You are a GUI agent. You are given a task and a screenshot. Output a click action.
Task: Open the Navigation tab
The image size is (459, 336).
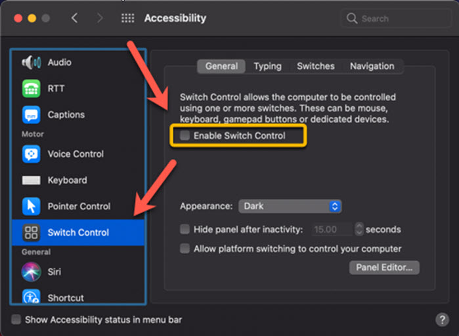click(x=372, y=66)
